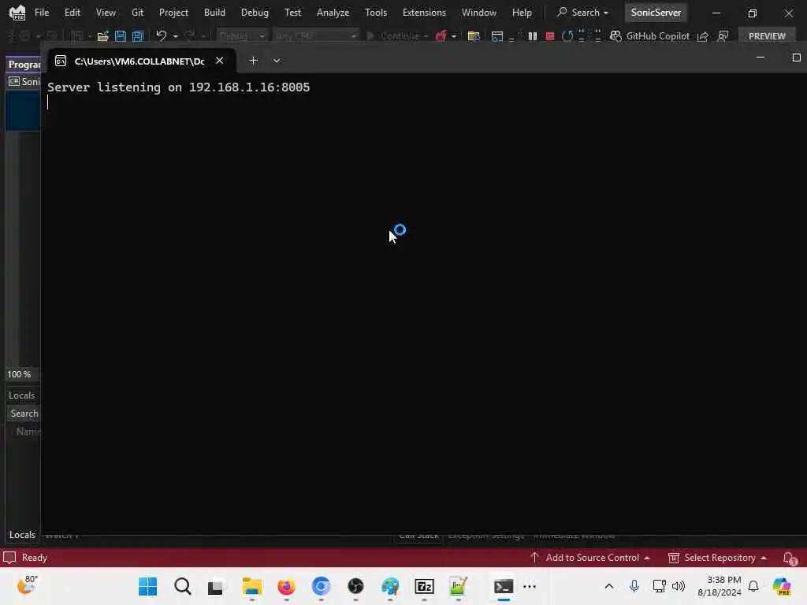Close the terminal tab C:\Users\VM6.COLLABNET
Viewport: 807px width, 605px height.
[x=219, y=60]
